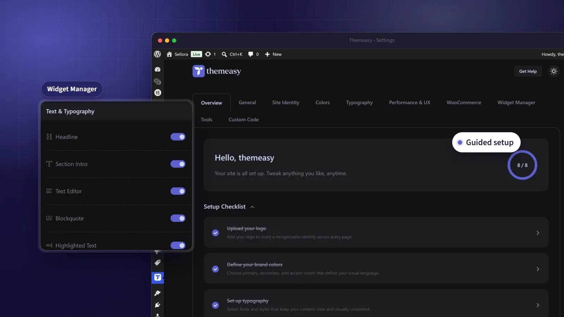The height and width of the screenshot is (317, 564).
Task: Switch to the Site Identity tab
Action: (x=286, y=102)
